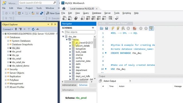This screenshot has width=183, height=103.
Task: Select the department table in Navigator
Action: coord(81,70)
